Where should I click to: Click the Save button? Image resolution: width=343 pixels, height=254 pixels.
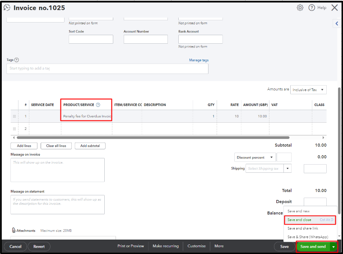tap(284, 247)
